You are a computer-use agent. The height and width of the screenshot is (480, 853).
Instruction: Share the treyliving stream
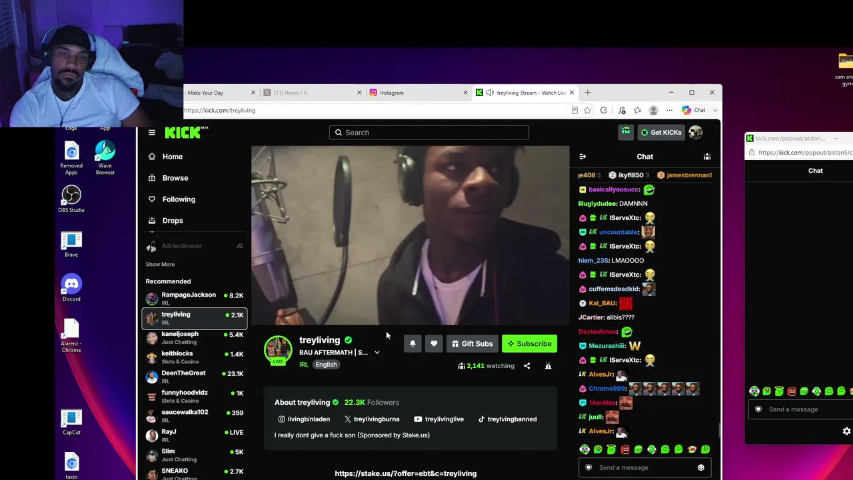526,366
